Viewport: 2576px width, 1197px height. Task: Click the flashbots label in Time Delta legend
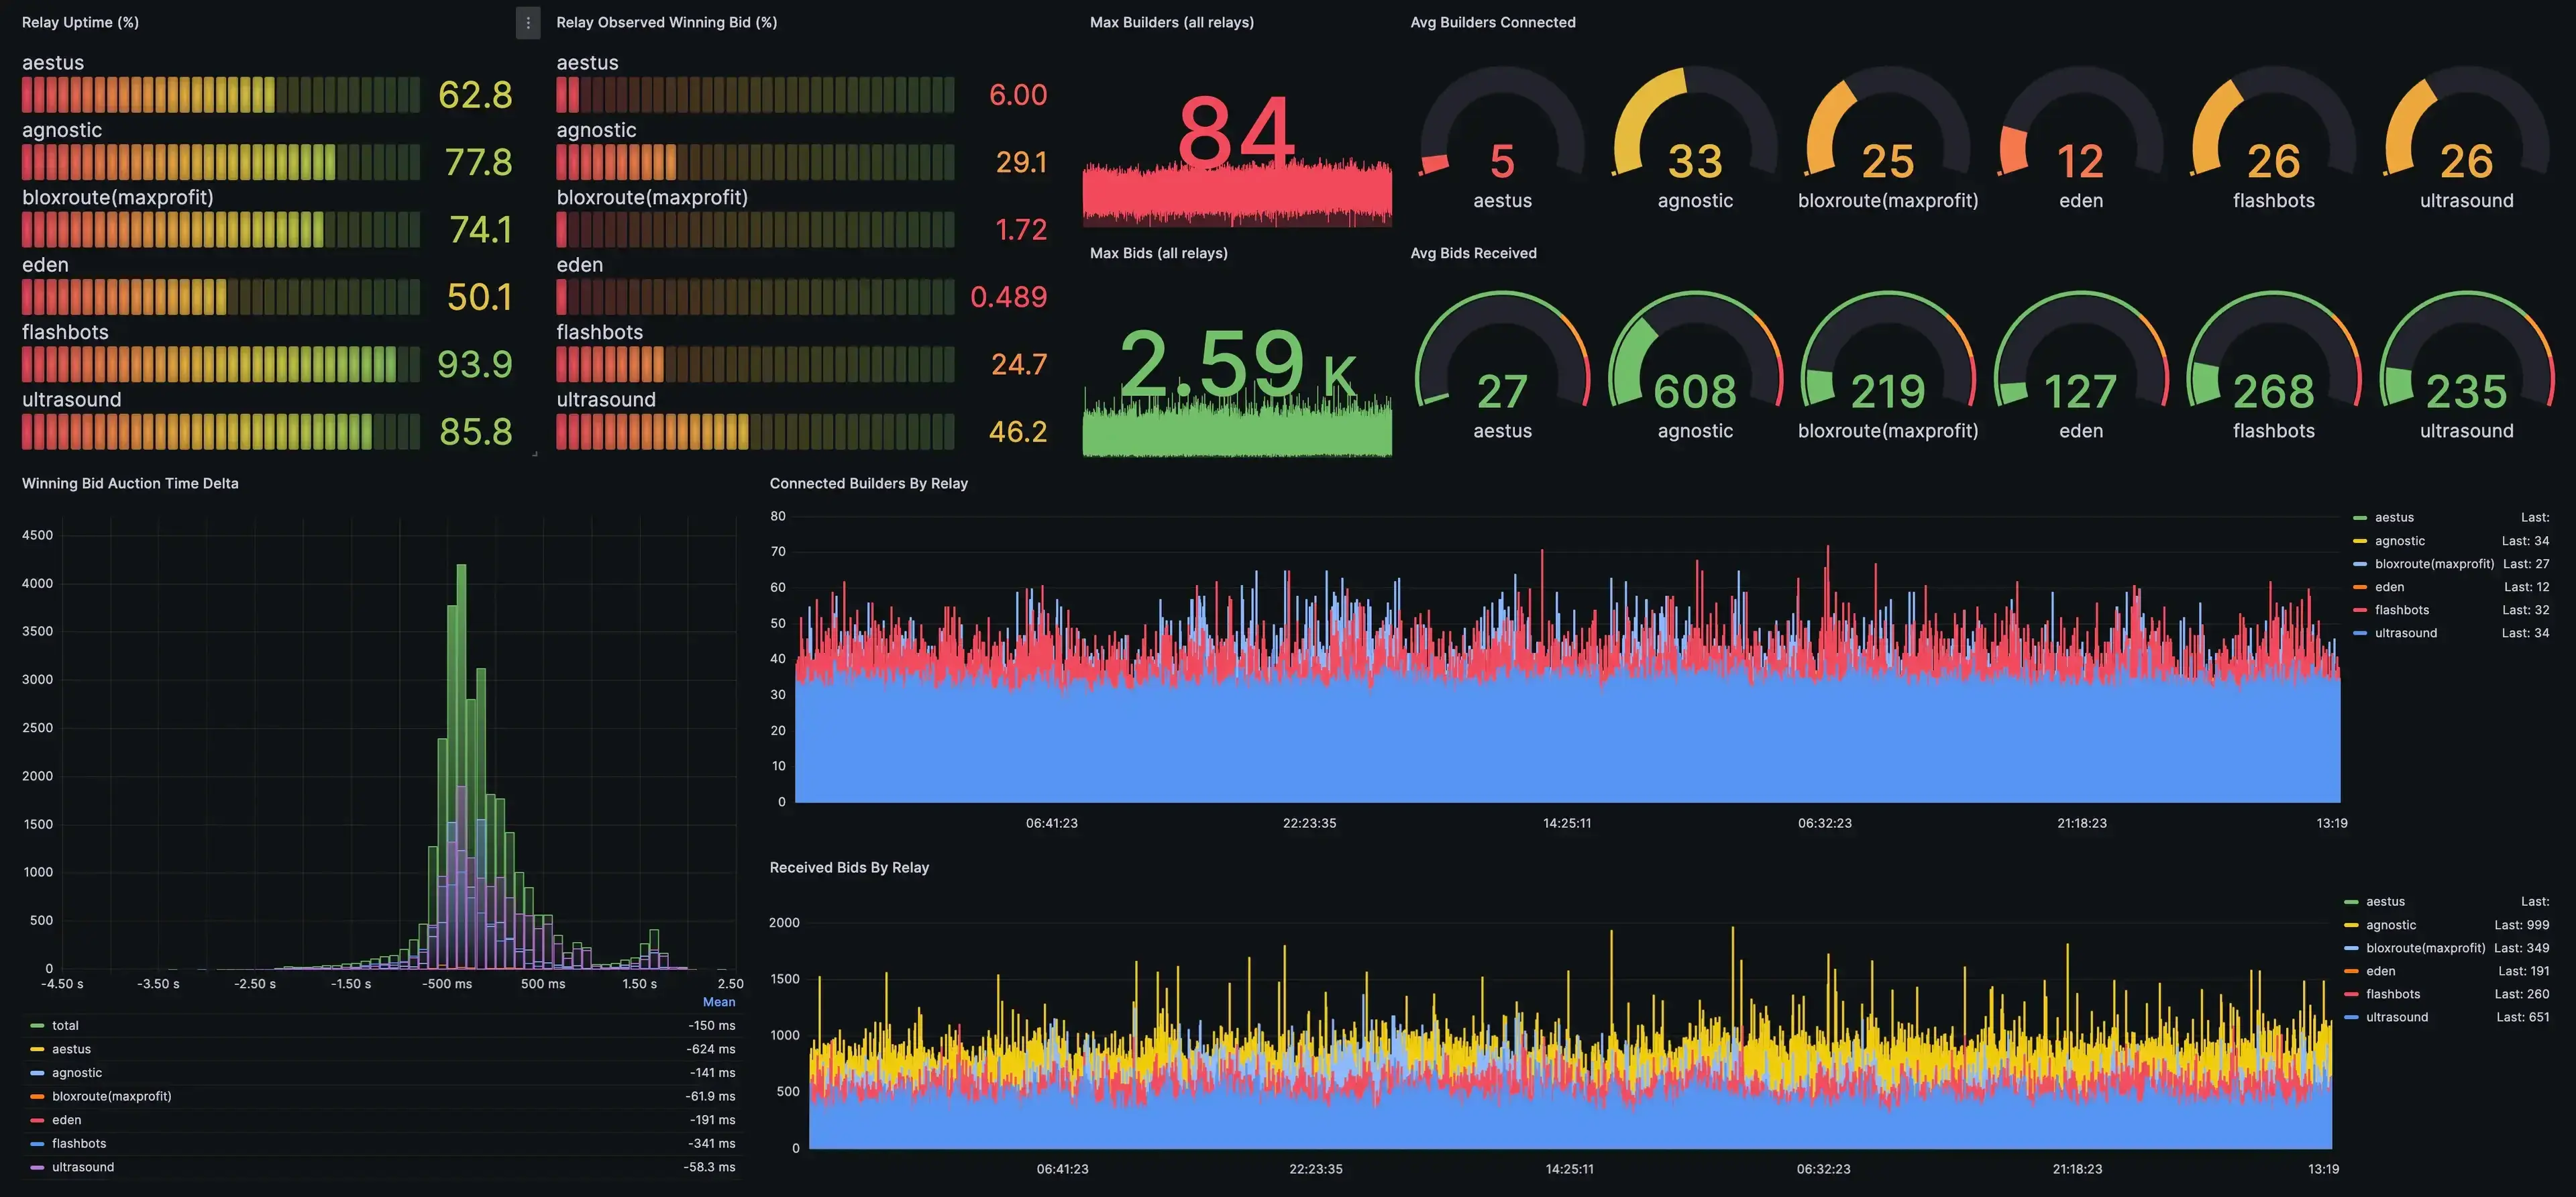pyautogui.click(x=79, y=1143)
